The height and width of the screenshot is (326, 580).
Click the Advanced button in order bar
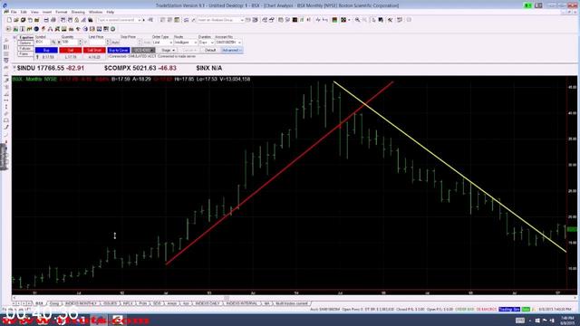pyautogui.click(x=232, y=50)
